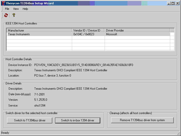Open the File menu
181x136 pixels.
[7, 9]
